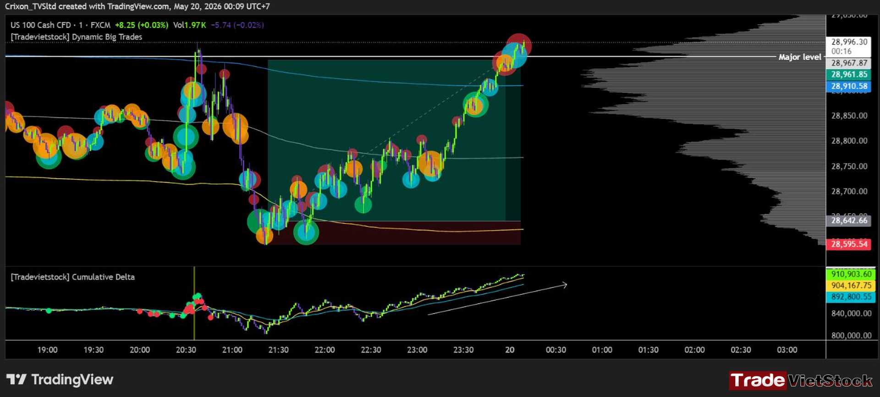The image size is (880, 397).
Task: Click the green 28,961.85 price label
Action: click(x=849, y=74)
